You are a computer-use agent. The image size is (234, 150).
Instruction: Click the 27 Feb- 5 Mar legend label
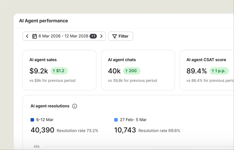point(133,120)
